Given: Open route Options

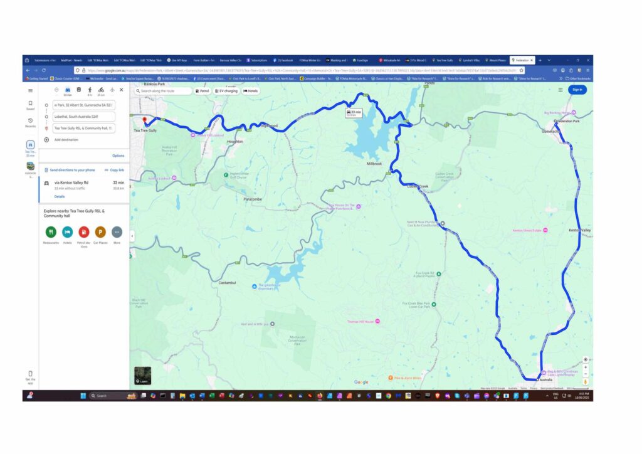Looking at the screenshot, I should tap(118, 156).
